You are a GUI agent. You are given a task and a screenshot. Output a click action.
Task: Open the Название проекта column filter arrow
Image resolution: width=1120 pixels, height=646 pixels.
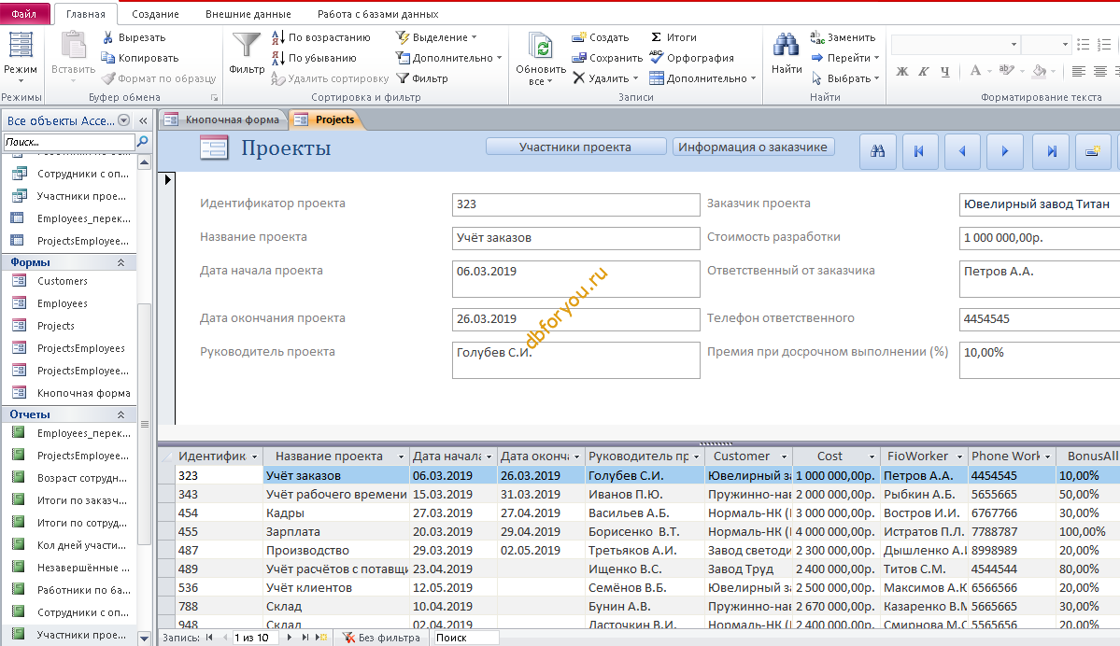point(401,456)
